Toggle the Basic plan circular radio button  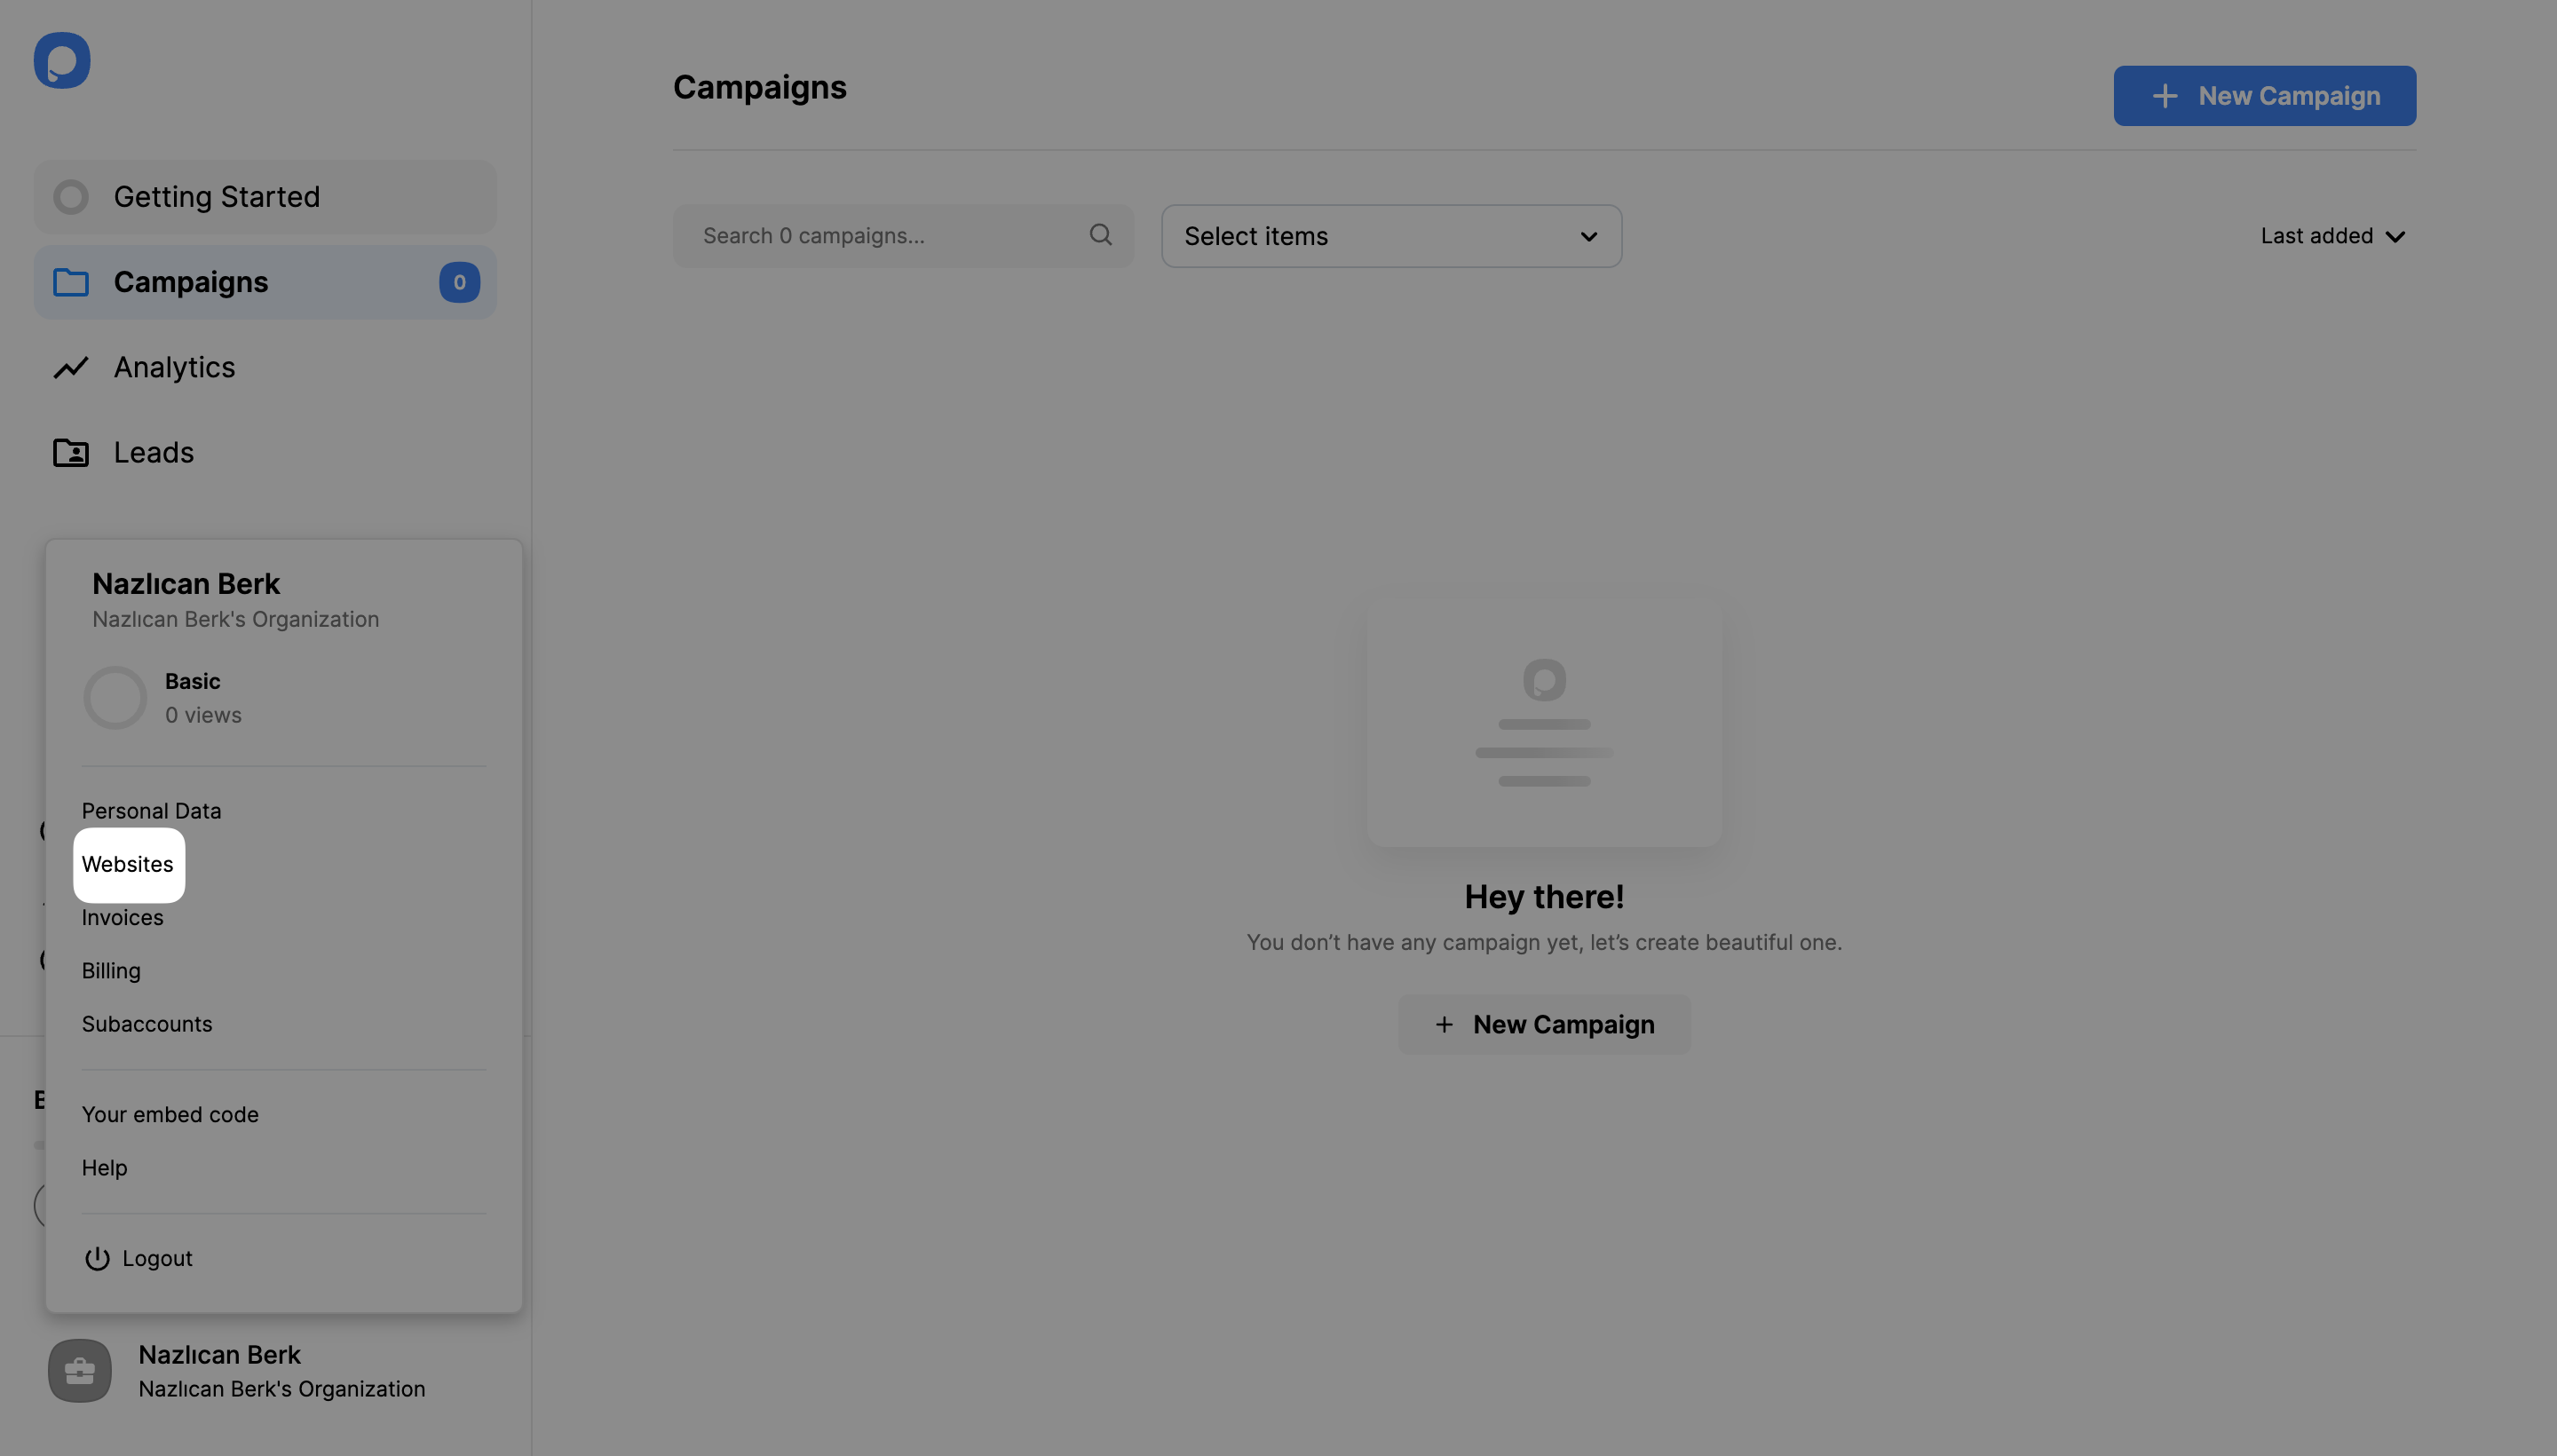click(115, 697)
